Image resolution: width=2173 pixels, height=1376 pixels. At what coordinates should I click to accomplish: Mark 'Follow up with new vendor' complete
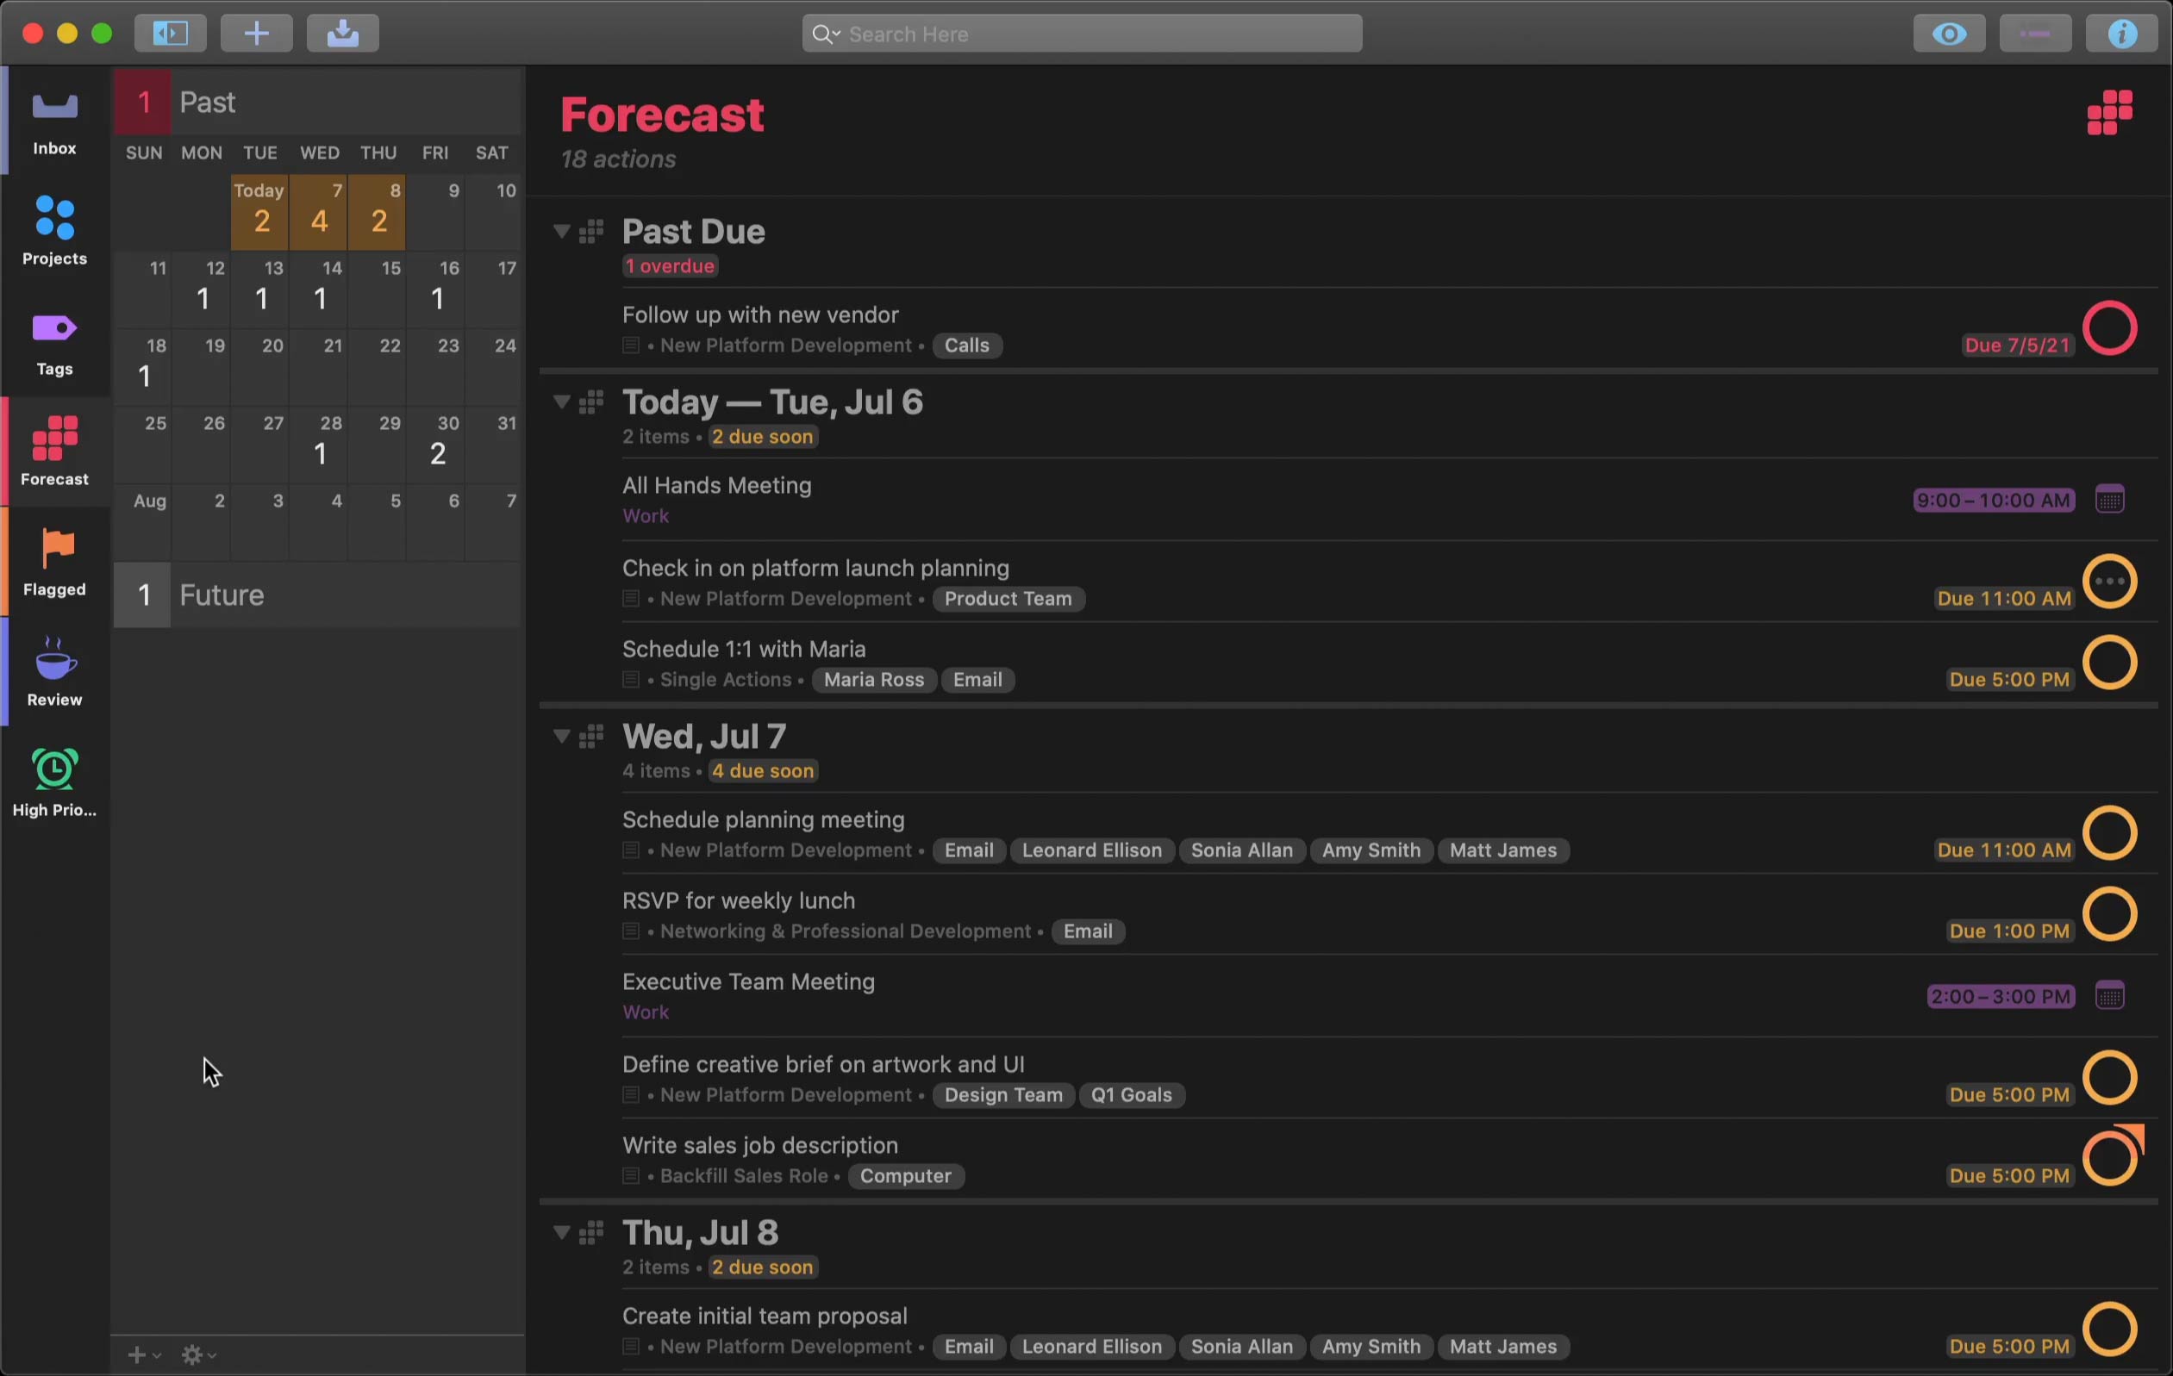(x=2109, y=327)
